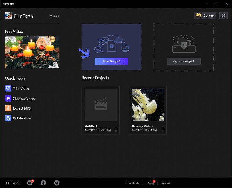Open the options menu for Overlay Video project

[163, 129]
